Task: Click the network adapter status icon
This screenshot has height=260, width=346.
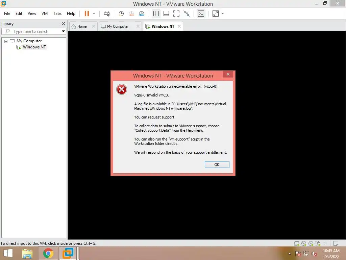Action: (318, 243)
